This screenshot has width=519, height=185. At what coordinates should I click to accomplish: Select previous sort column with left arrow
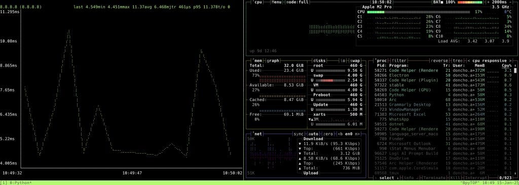468,61
